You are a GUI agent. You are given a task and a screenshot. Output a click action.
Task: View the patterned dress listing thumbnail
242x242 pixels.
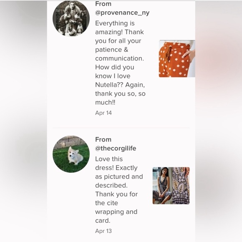click(171, 186)
